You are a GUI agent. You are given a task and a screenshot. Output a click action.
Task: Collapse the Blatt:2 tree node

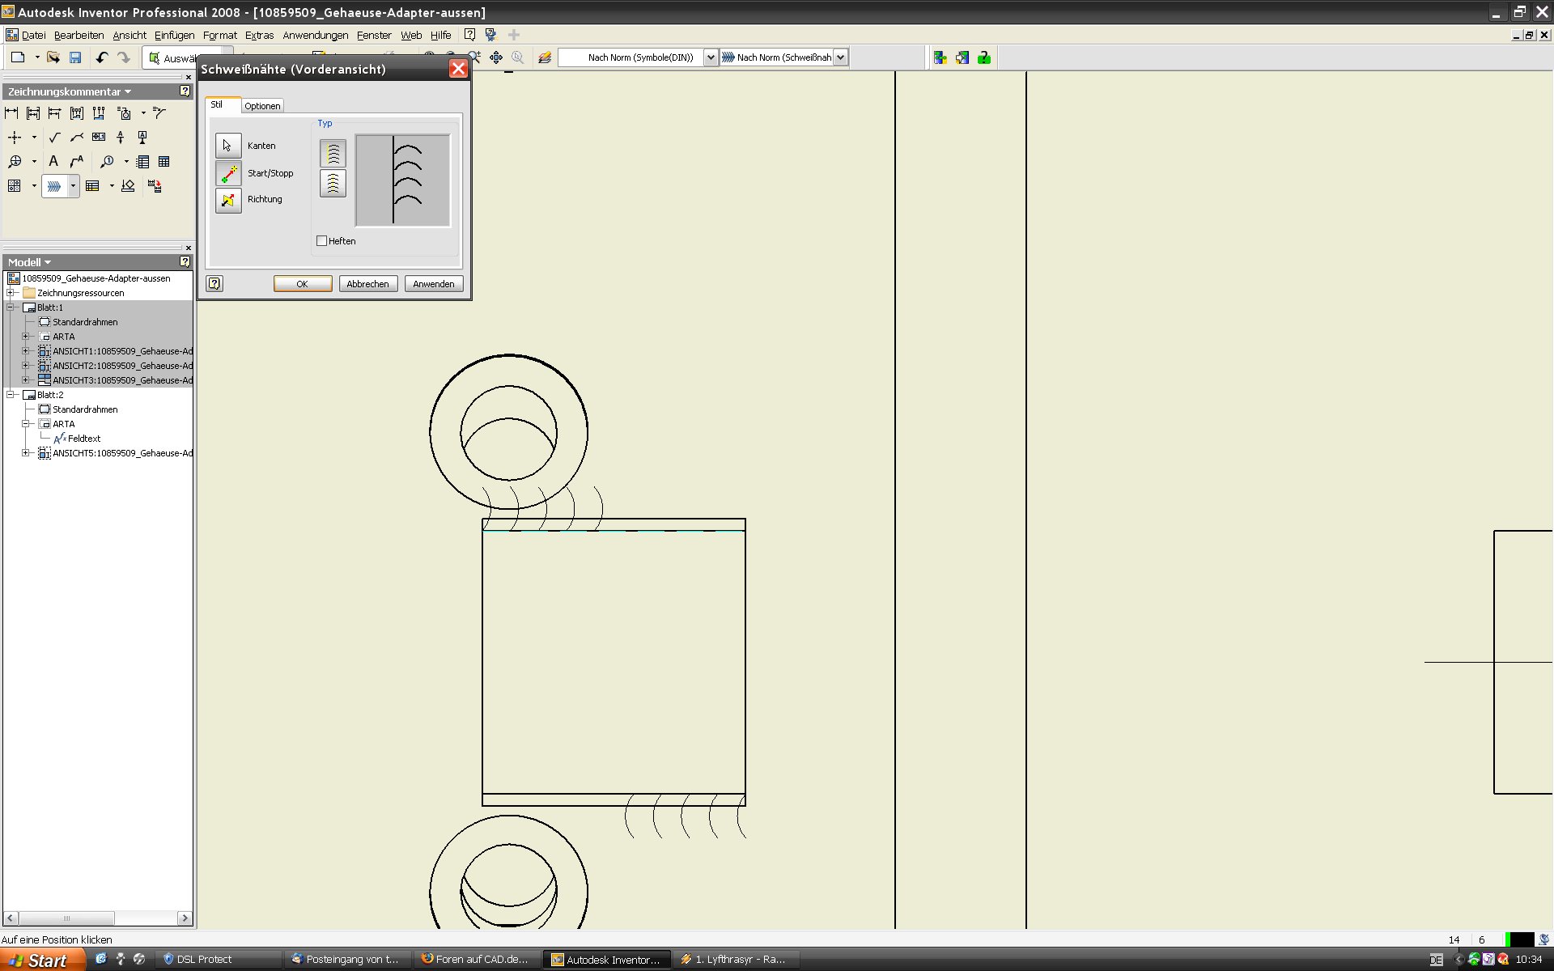(11, 395)
